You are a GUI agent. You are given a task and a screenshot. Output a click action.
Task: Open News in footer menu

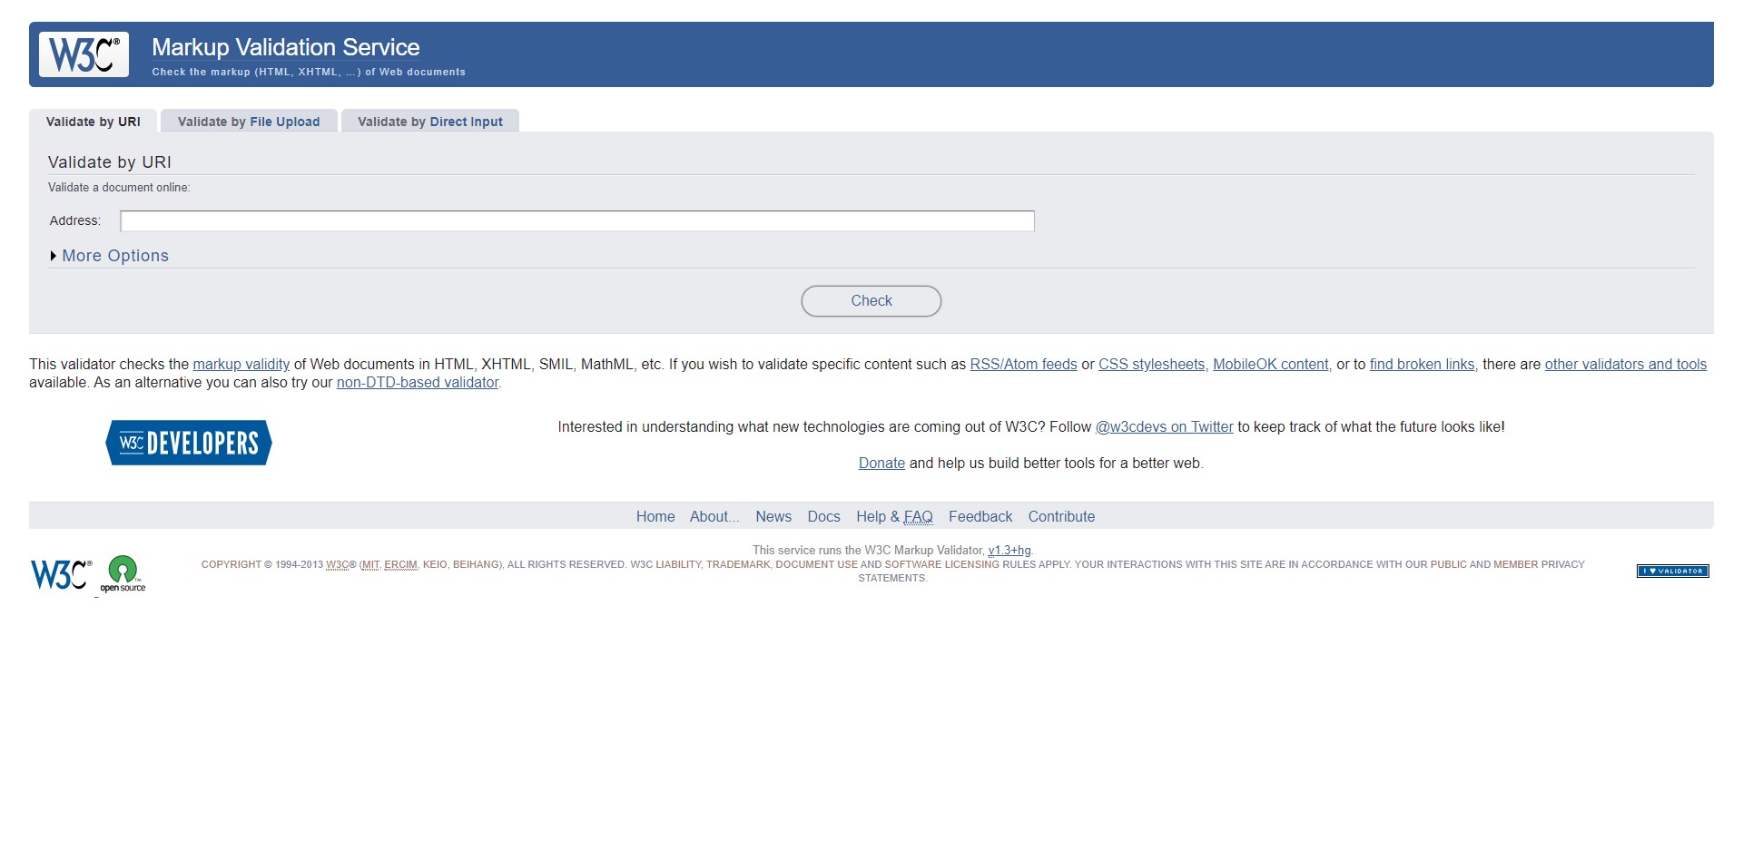pos(773,517)
